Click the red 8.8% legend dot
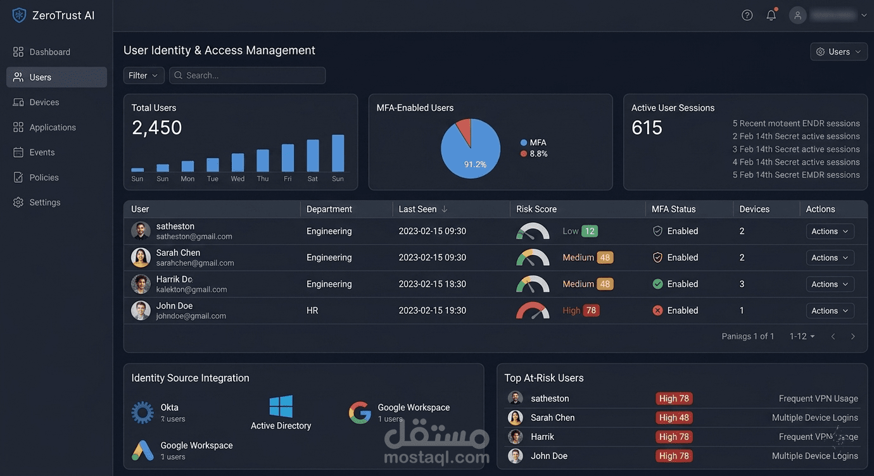 [524, 154]
